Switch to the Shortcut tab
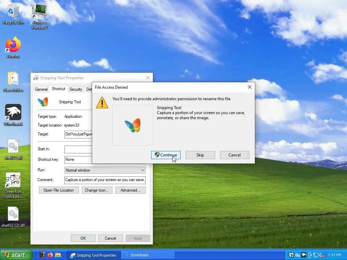The height and width of the screenshot is (260, 347). click(58, 89)
